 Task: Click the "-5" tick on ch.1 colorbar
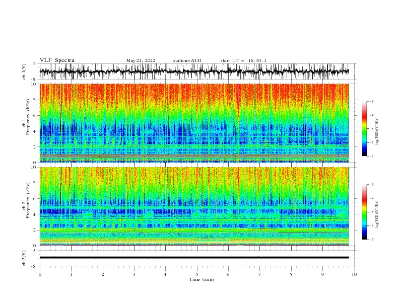coord(371,129)
